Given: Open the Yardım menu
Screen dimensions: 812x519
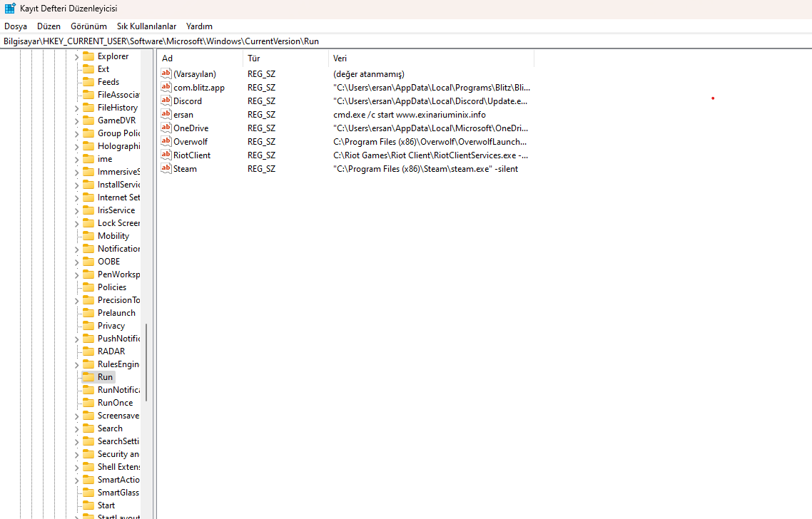Looking at the screenshot, I should (199, 26).
